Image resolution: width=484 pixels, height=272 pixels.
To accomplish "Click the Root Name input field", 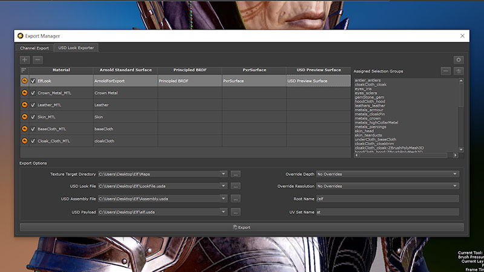I will click(x=387, y=199).
